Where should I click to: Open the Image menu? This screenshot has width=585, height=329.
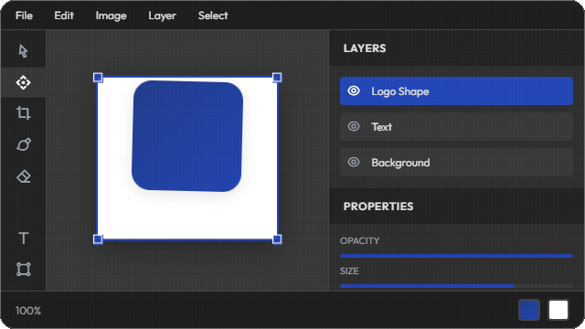pyautogui.click(x=111, y=16)
